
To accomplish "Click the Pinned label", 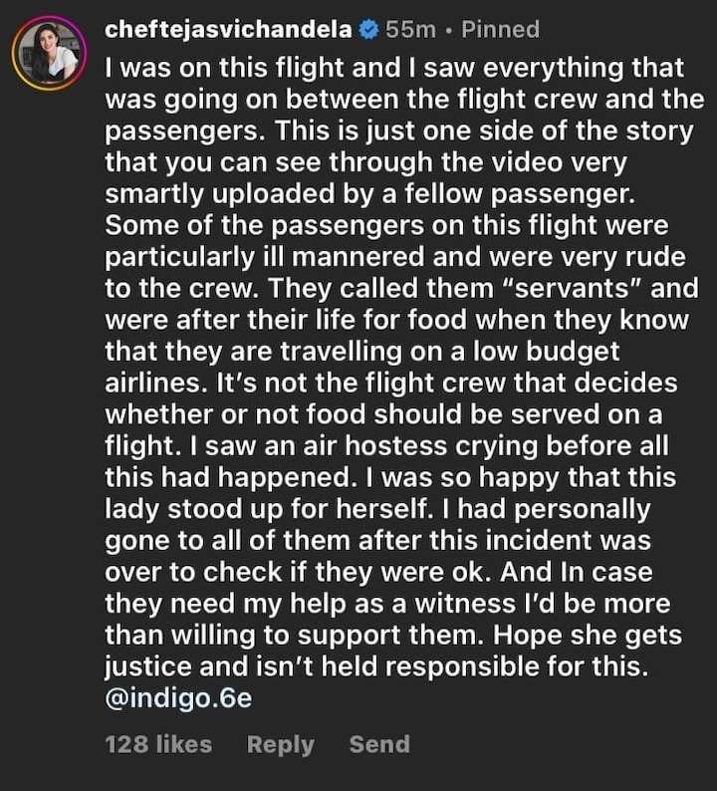I will pyautogui.click(x=500, y=30).
